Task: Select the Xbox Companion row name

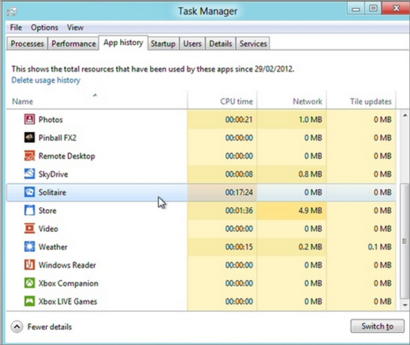Action: pos(69,283)
